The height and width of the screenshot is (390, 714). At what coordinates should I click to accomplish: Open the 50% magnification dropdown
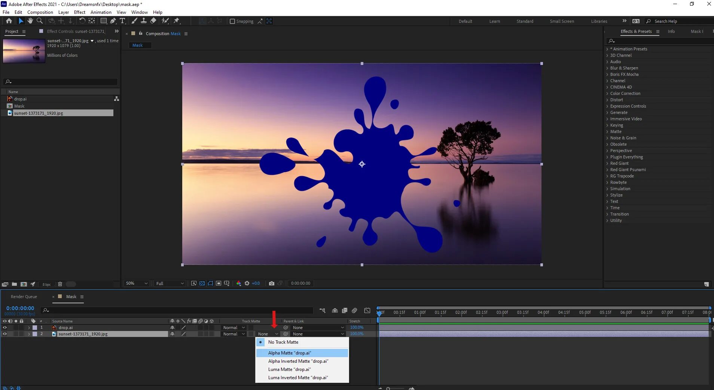[x=137, y=284]
